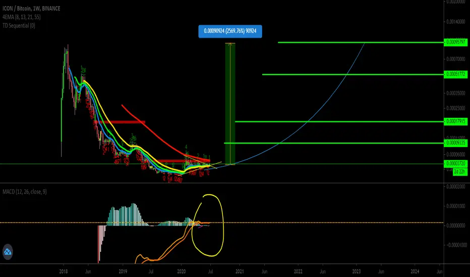Click the 0.00035000 price axis value
470x277 pixels.
click(x=456, y=93)
